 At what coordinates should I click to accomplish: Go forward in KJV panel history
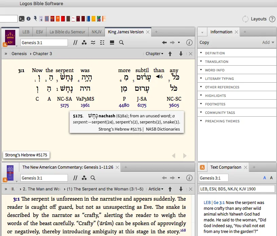(x=172, y=43)
